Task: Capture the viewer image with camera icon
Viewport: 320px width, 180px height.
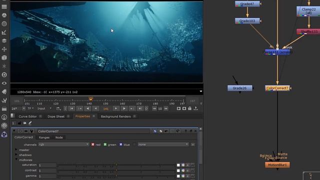Action: coord(184,108)
